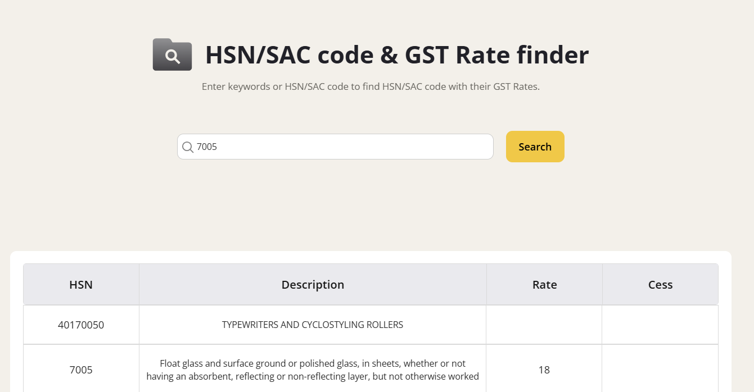The height and width of the screenshot is (392, 754).
Task: Click the rate value 18
Action: (x=544, y=370)
